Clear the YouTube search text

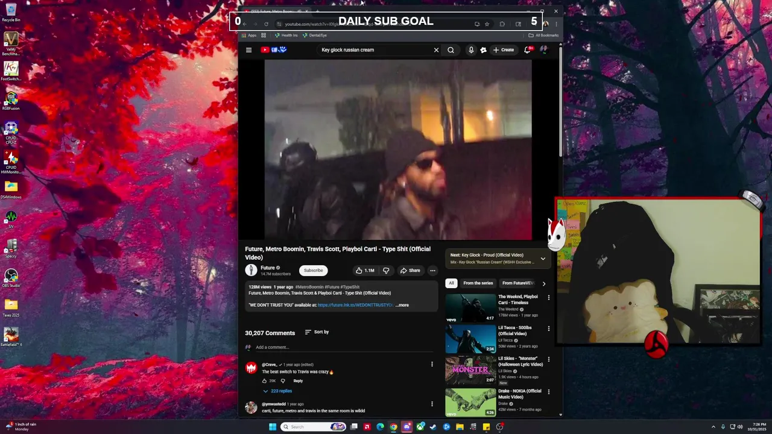coord(436,50)
